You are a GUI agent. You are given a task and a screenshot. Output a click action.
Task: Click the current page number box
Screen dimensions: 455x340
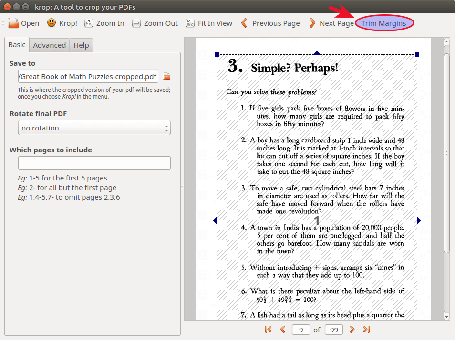pyautogui.click(x=300, y=330)
